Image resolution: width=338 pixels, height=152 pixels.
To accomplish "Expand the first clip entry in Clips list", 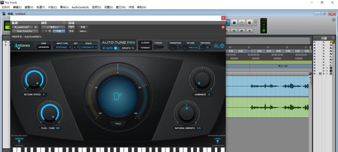I will click(x=324, y=42).
